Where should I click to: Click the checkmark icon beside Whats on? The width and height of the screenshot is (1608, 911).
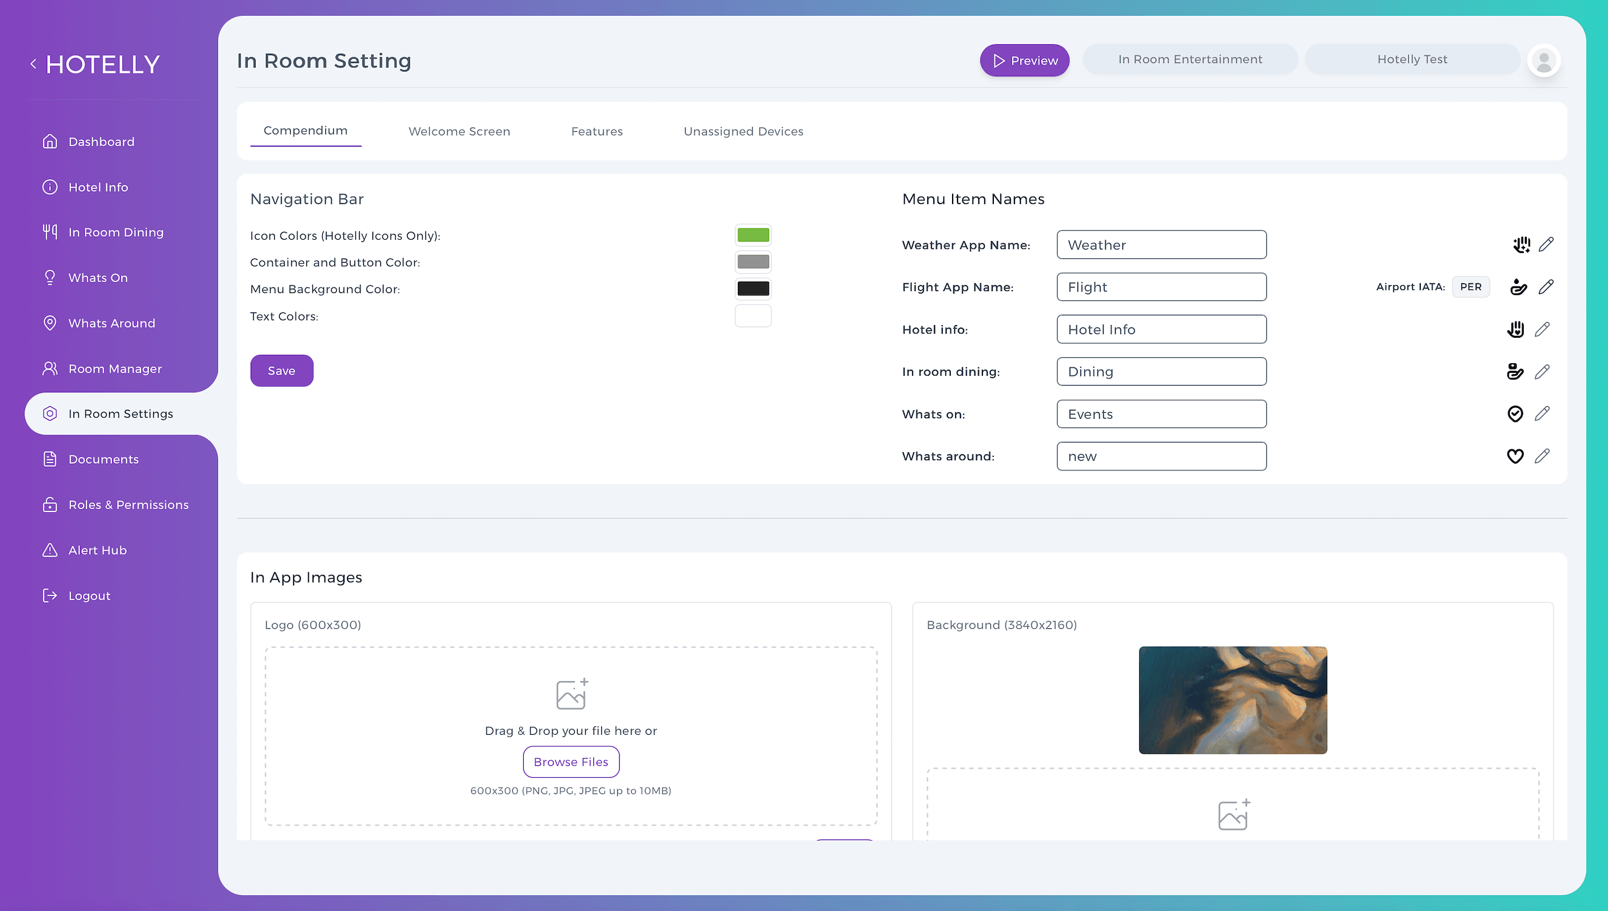pos(1515,413)
